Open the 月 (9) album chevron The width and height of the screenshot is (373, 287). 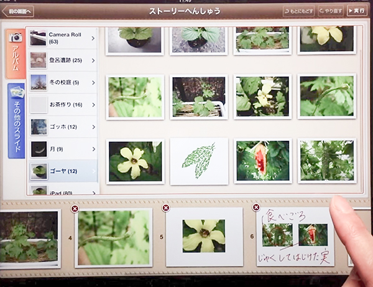coord(93,149)
